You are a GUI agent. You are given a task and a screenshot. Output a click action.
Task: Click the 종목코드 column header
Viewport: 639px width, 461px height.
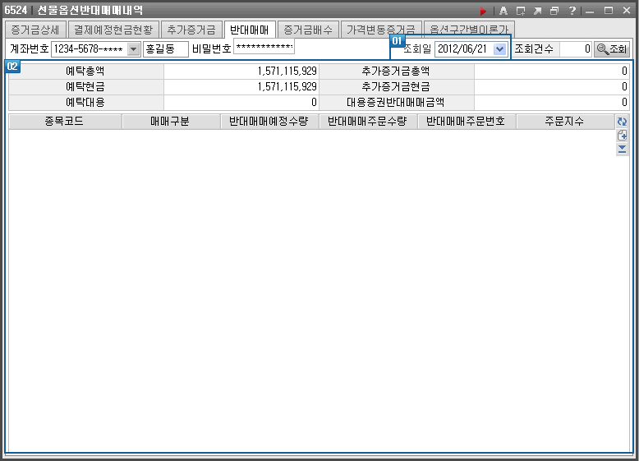click(x=65, y=122)
